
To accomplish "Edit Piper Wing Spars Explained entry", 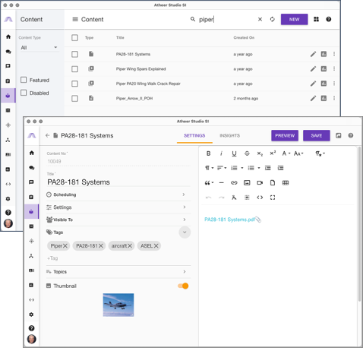I will tap(313, 69).
